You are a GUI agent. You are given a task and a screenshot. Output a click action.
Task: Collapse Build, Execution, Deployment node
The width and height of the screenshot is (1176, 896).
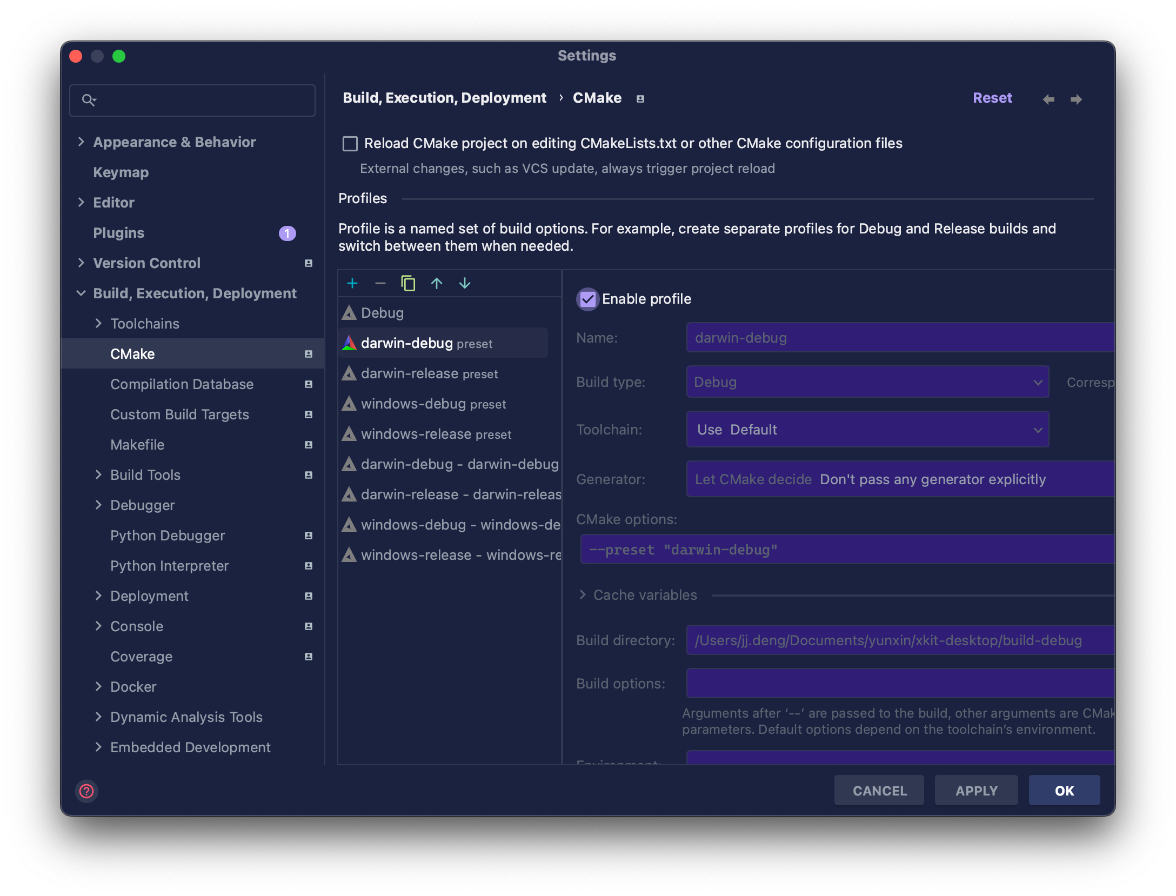tap(81, 293)
